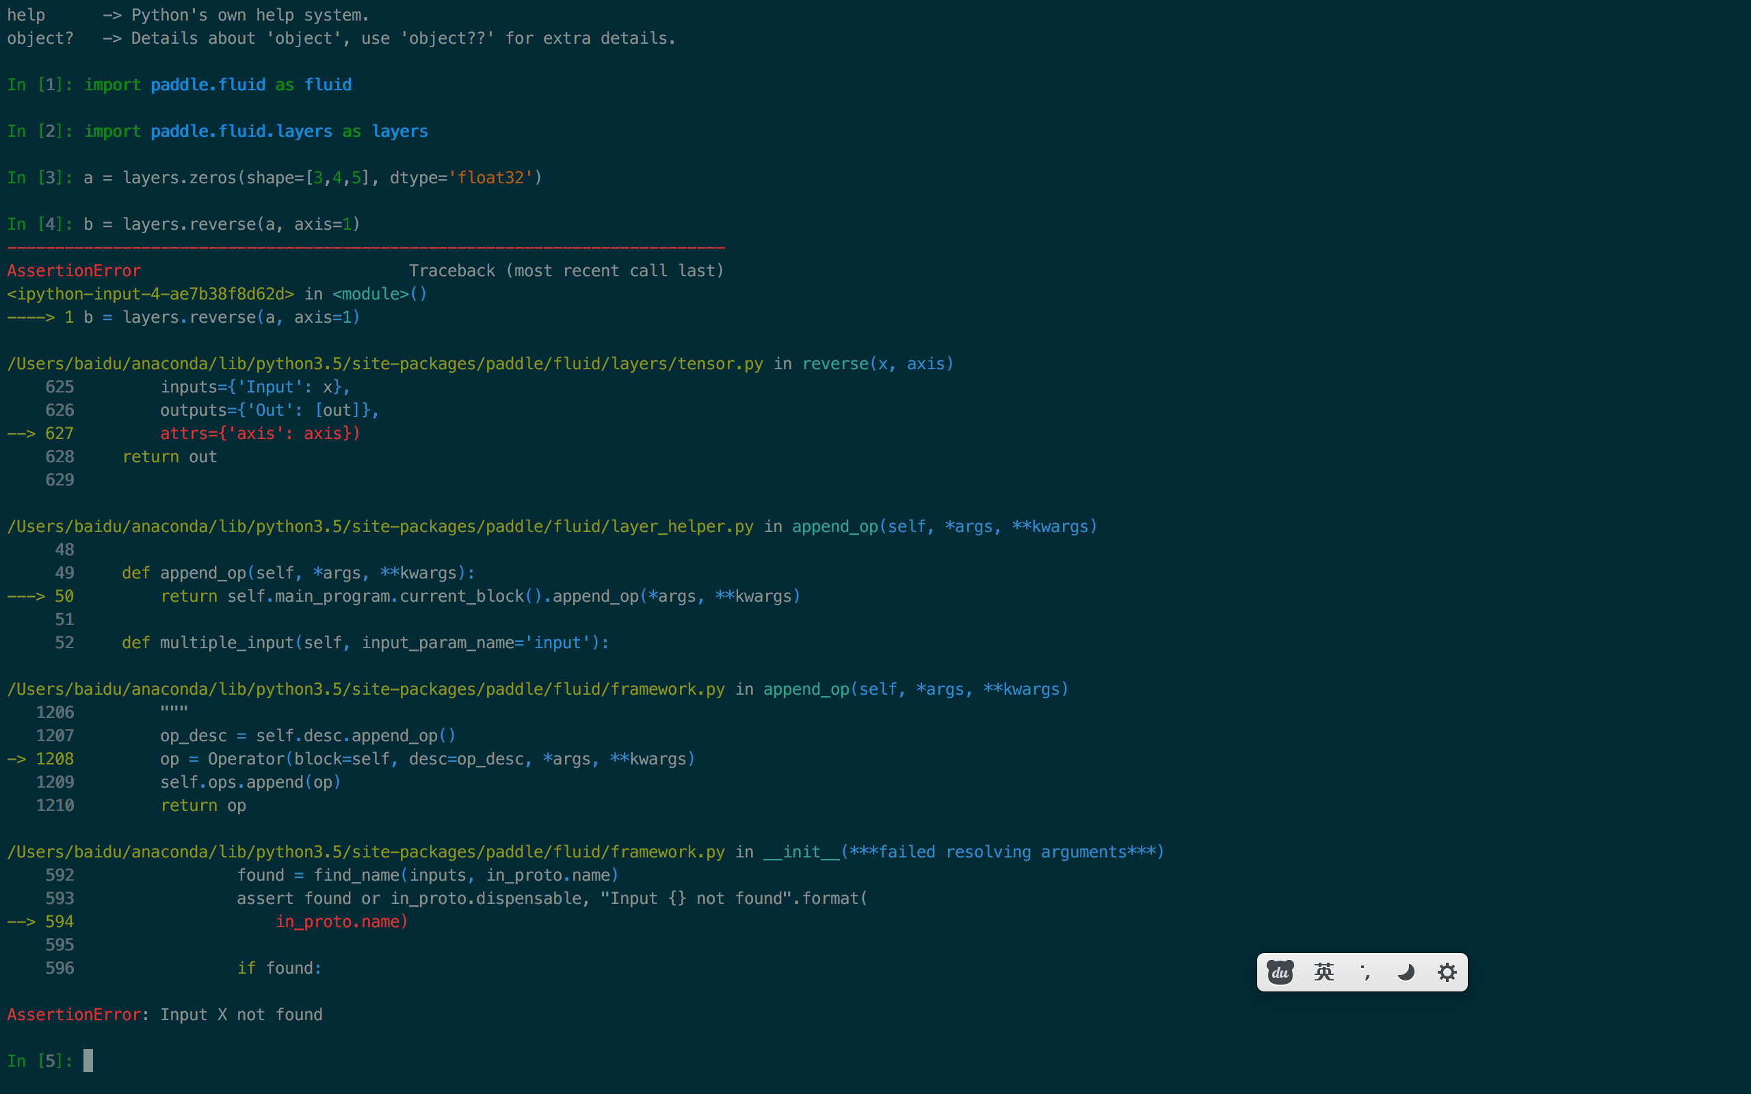Toggle the half-moon width mode icon
This screenshot has height=1094, width=1751.
pos(1405,972)
